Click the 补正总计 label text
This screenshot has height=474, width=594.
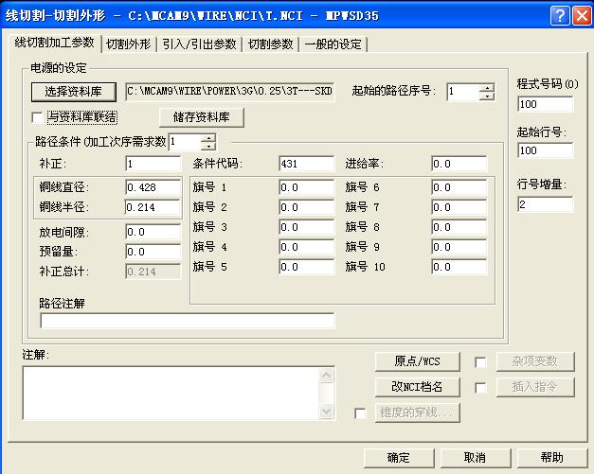click(x=63, y=272)
